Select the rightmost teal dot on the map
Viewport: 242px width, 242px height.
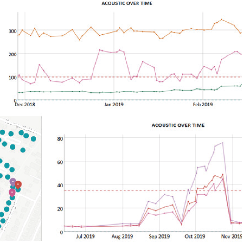click(33, 138)
